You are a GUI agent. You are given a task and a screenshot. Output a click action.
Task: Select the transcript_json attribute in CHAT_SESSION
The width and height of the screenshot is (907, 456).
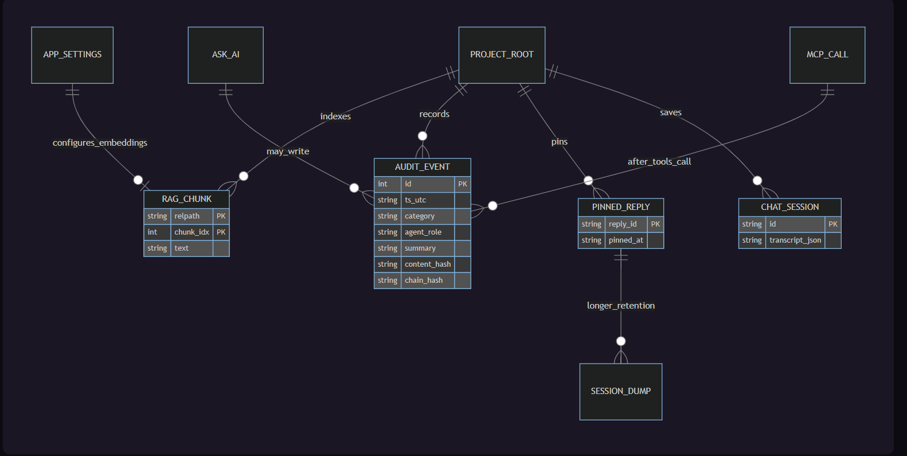pyautogui.click(x=795, y=240)
